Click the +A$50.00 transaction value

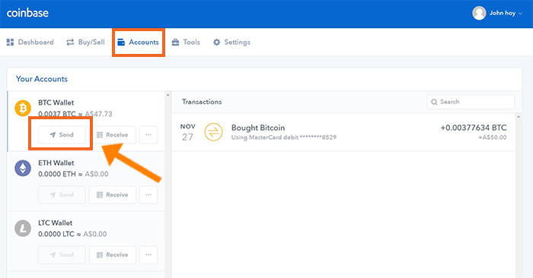click(x=493, y=137)
